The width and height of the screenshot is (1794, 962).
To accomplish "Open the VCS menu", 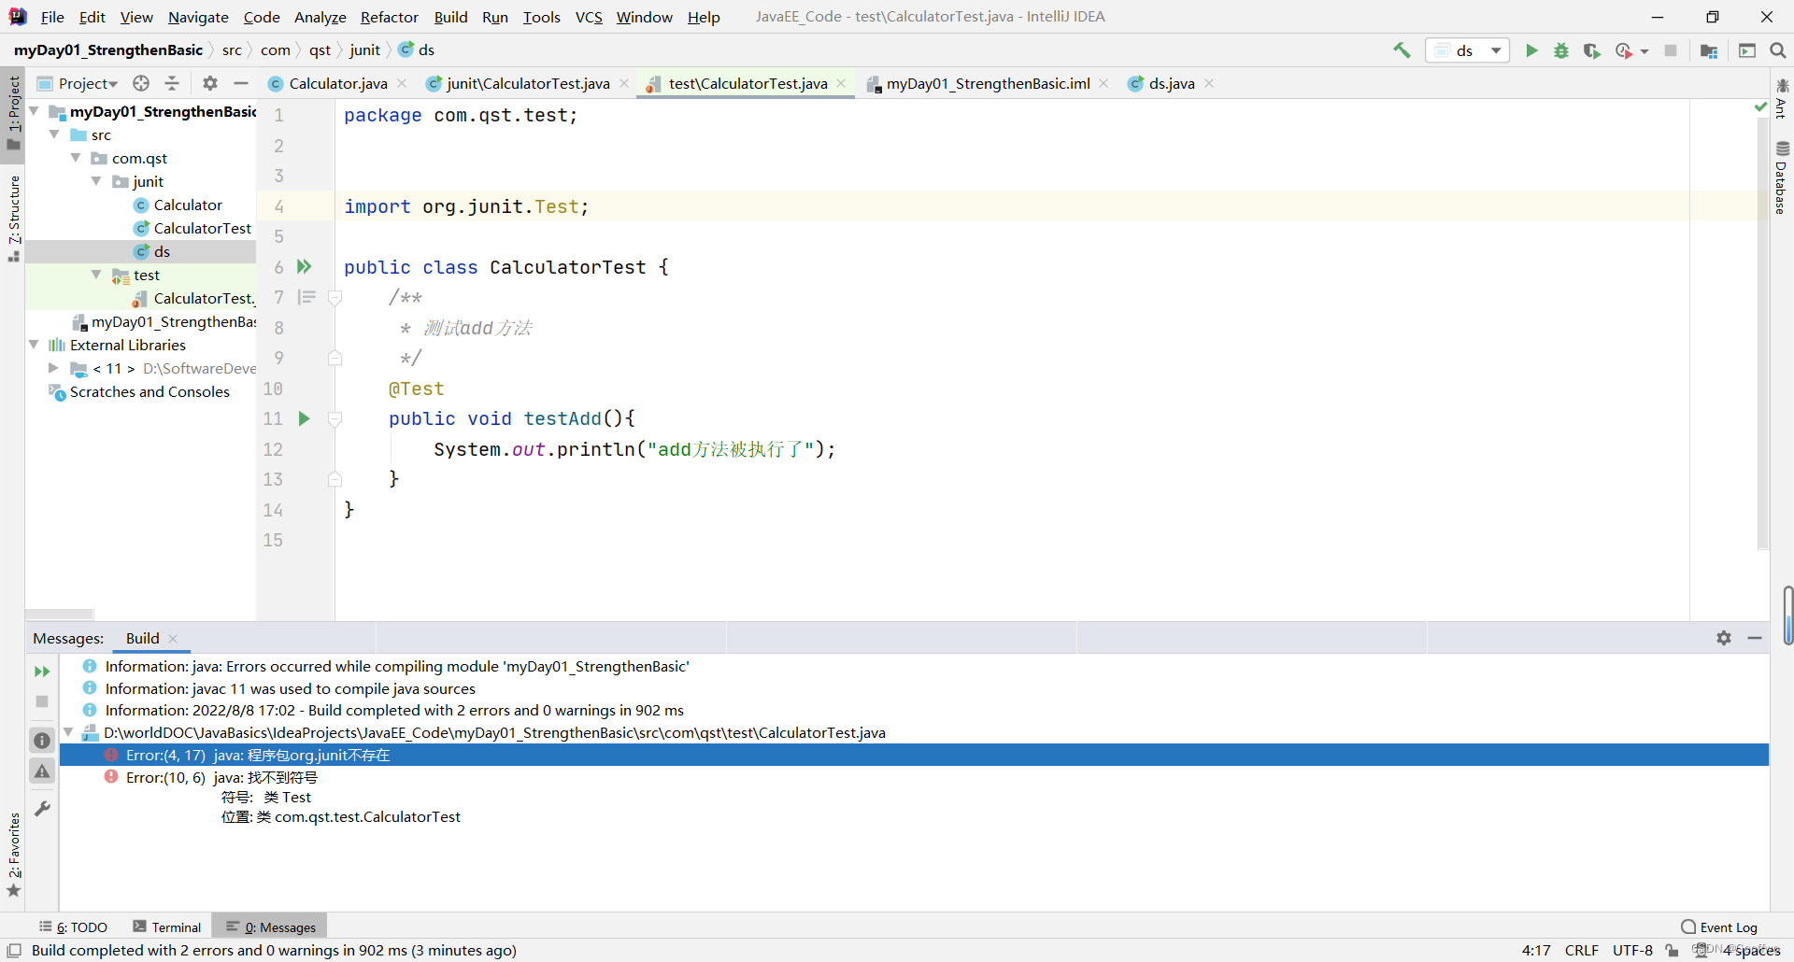I will click(x=589, y=17).
